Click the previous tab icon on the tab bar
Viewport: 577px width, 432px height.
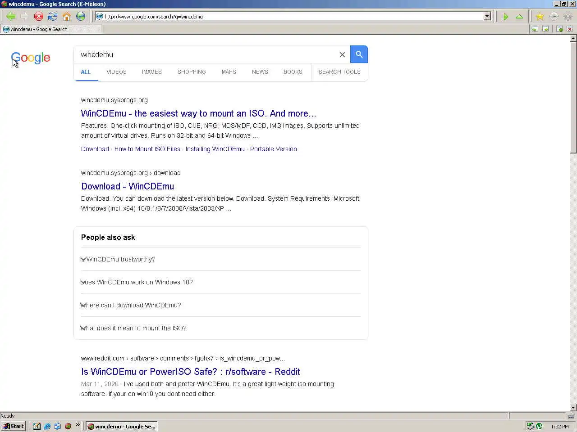tap(535, 29)
